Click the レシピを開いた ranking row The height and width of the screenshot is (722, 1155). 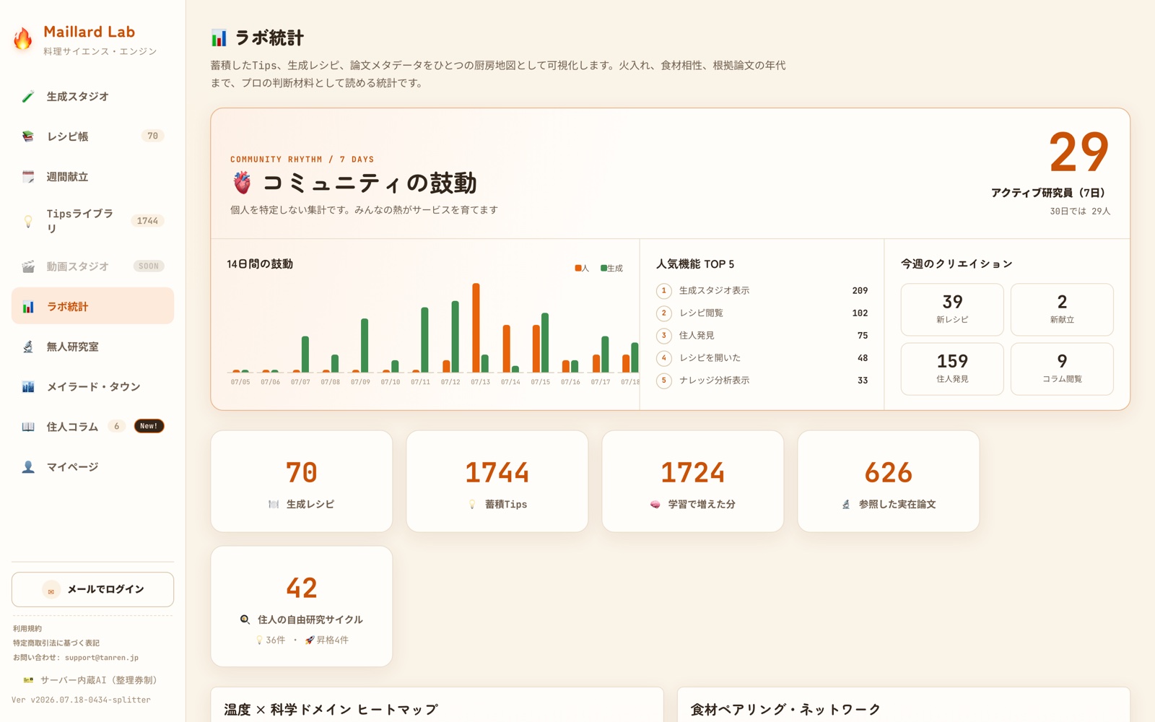[x=762, y=358]
